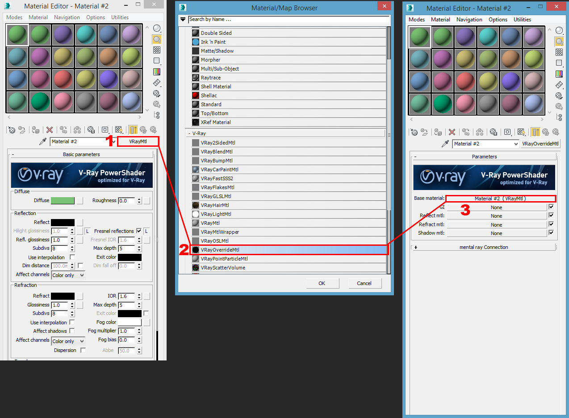Screen dimensions: 569x418
Task: Click Put Material to Scene icon, left editor
Action: pos(22,130)
